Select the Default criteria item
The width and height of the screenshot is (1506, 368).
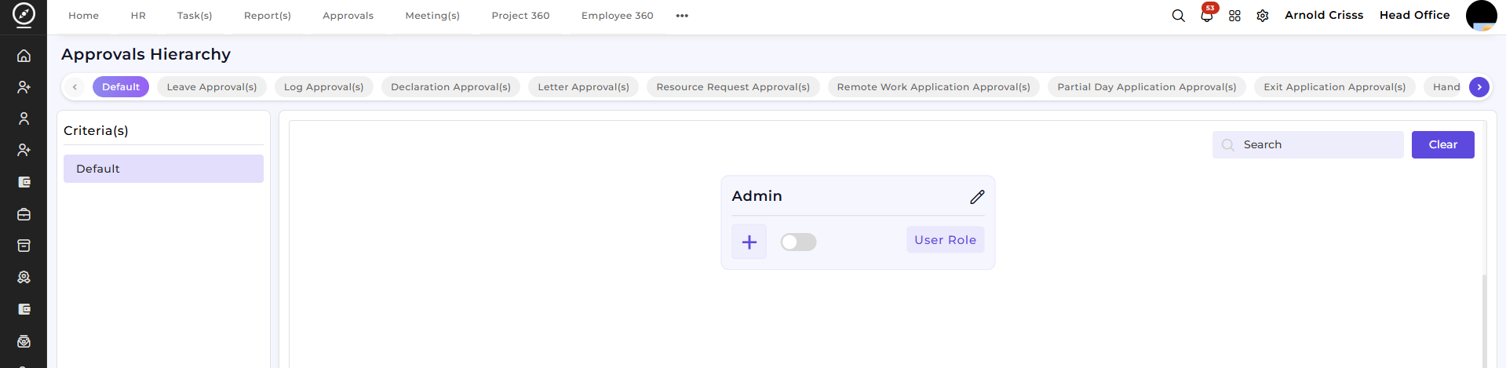click(163, 169)
